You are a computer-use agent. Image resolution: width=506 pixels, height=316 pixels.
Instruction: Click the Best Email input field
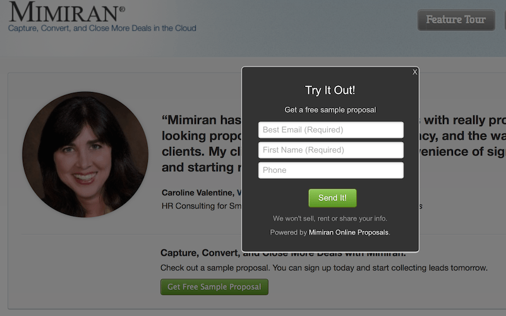(x=331, y=130)
